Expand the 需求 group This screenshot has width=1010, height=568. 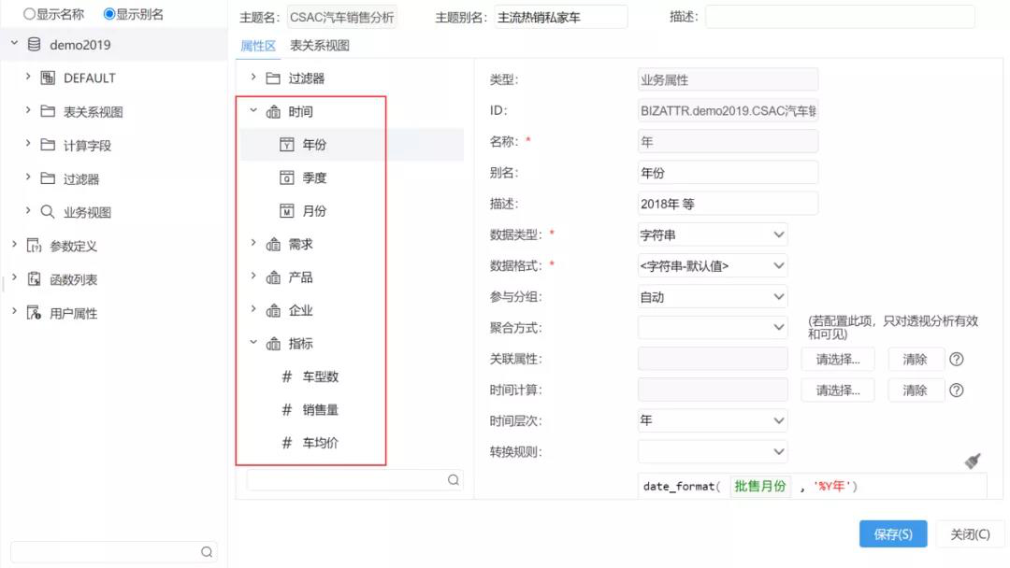[x=253, y=243]
